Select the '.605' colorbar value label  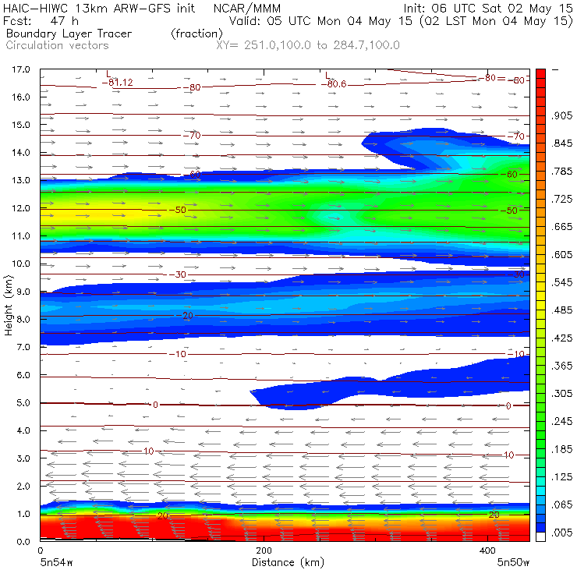562,255
